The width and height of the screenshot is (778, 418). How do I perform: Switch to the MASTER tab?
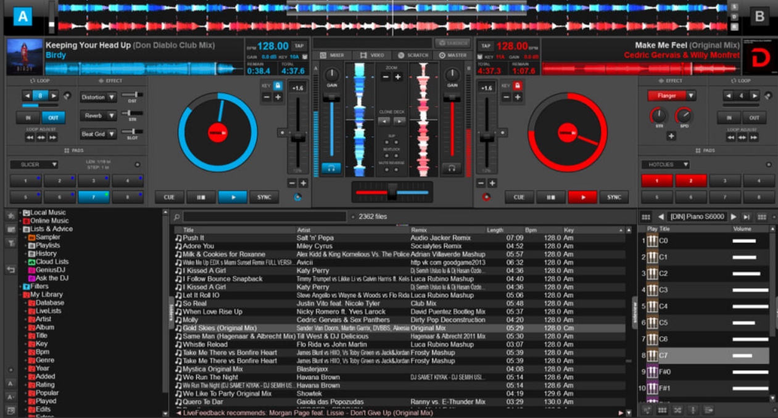pyautogui.click(x=452, y=55)
